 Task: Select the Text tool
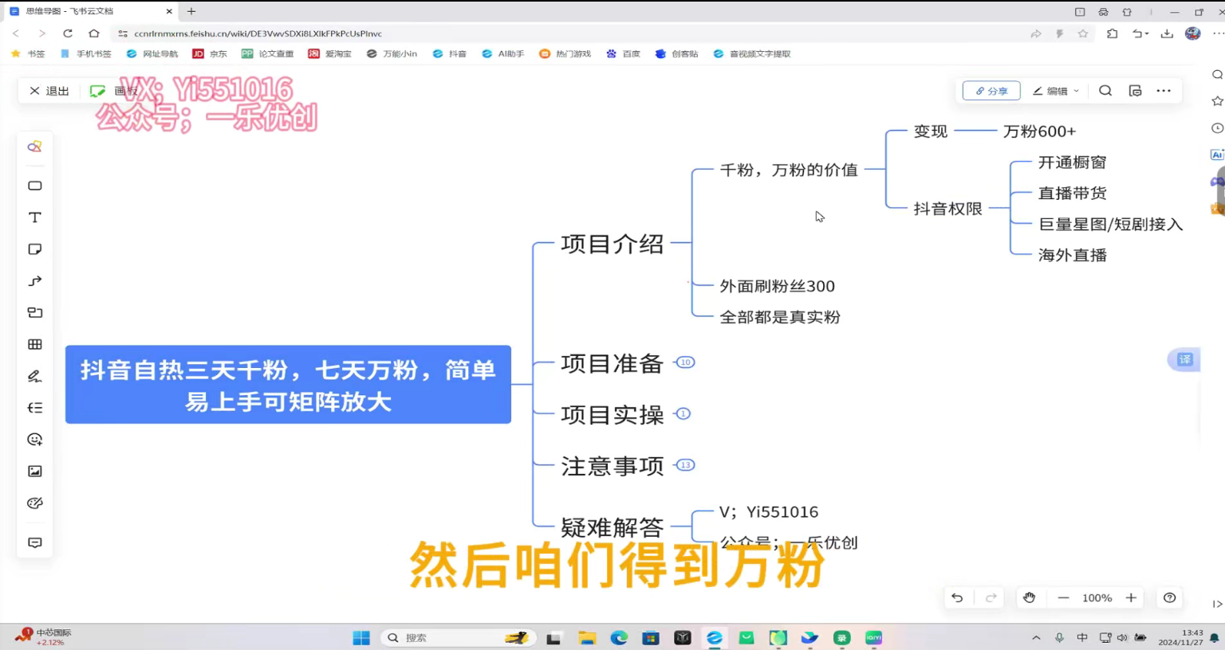click(34, 217)
